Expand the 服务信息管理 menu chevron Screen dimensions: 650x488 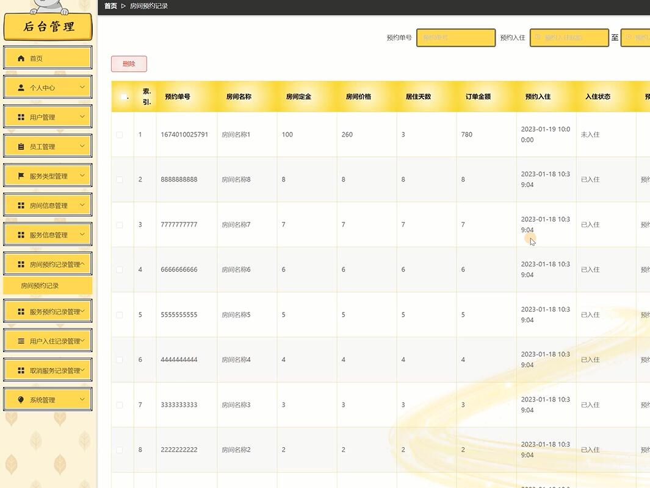point(82,234)
